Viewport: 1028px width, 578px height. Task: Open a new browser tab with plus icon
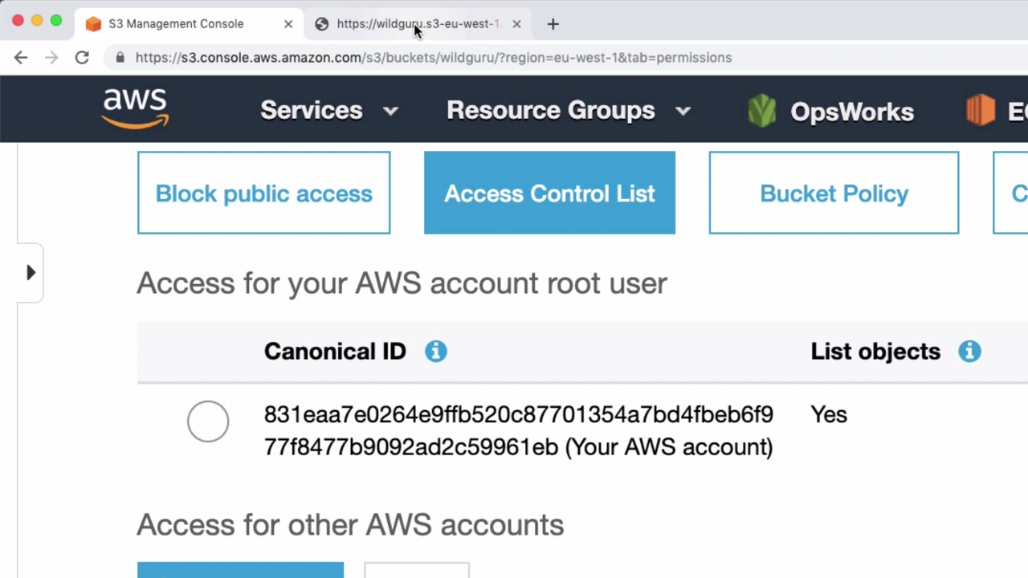553,24
